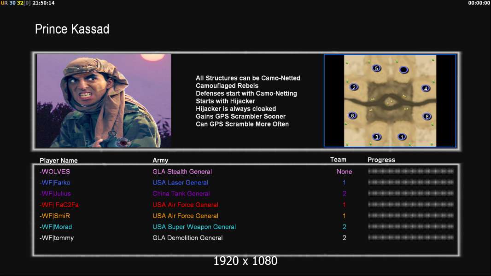
Task: Click team number for WF|Farko
Action: 344,183
